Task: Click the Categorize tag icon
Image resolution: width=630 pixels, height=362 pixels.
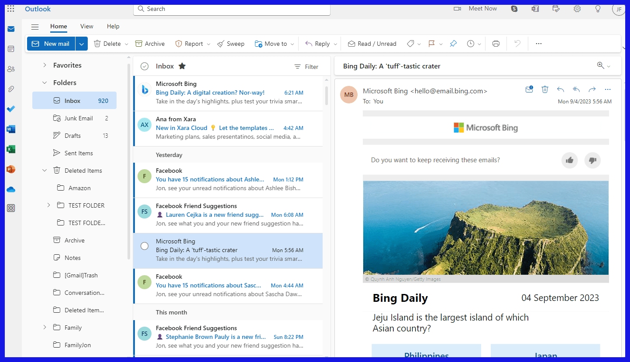Action: point(410,44)
